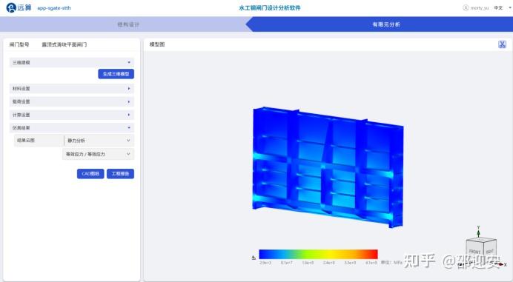Image resolution: width=513 pixels, height=282 pixels.
Task: Collapse the 三维建模 section
Action: point(72,62)
